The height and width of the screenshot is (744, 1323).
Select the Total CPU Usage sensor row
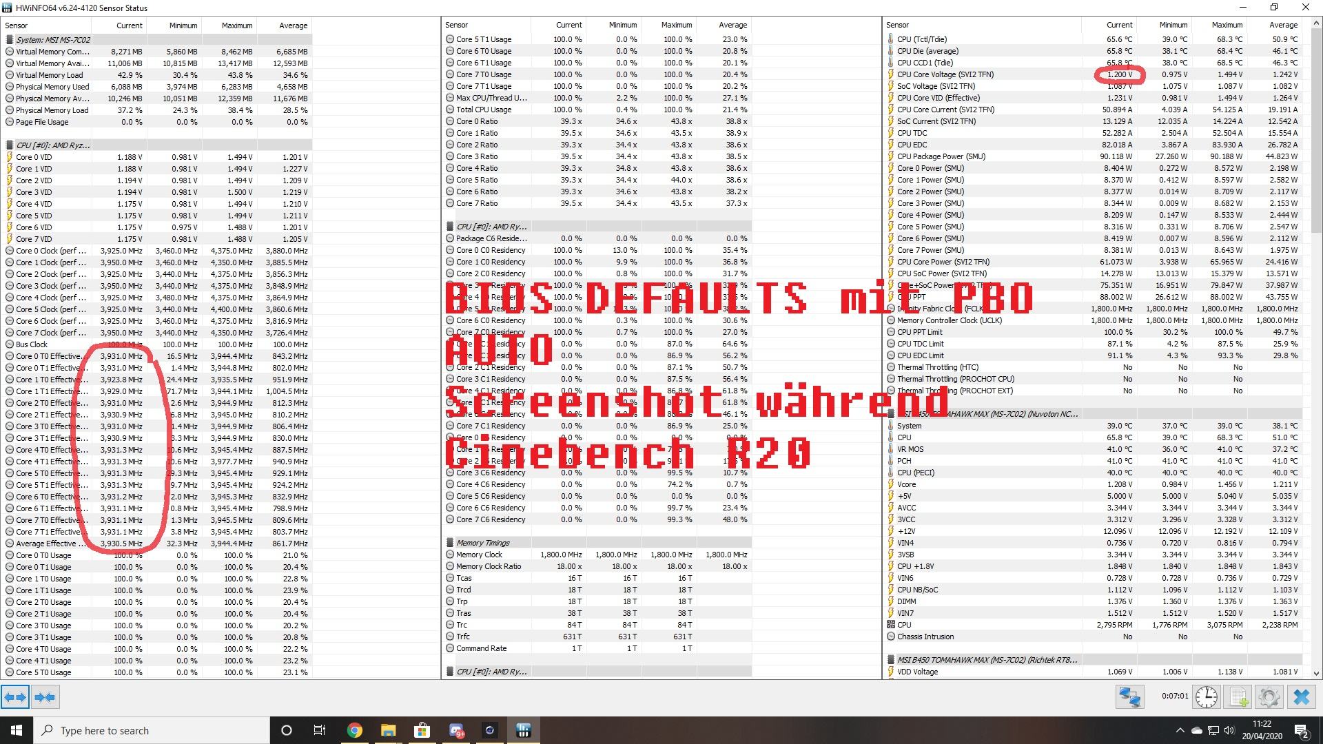click(x=483, y=110)
